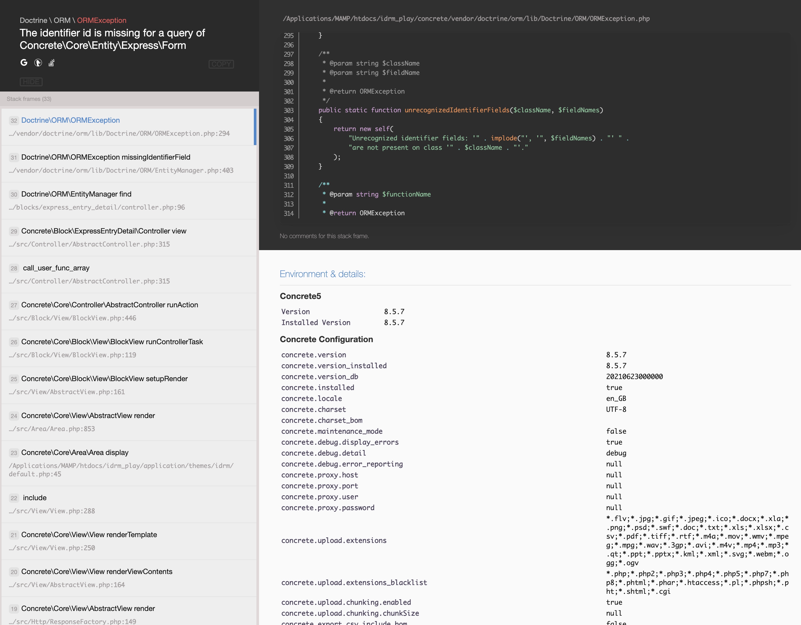801x625 pixels.
Task: Click the concrete.debug.detail row label
Action: pos(324,453)
